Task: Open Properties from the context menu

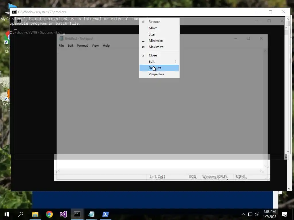Action: click(159, 74)
